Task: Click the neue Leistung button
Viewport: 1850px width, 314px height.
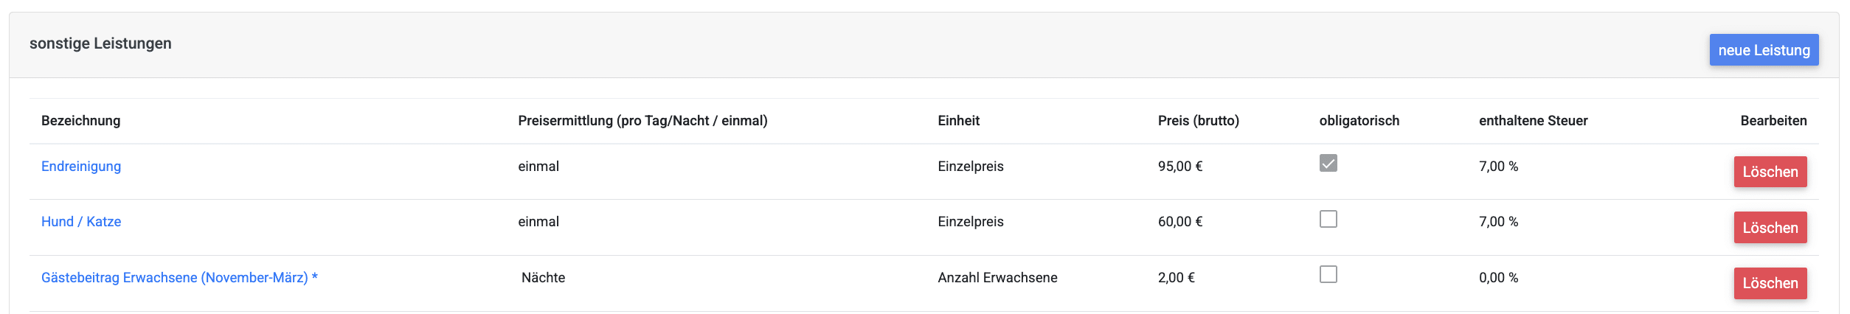Action: pos(1764,50)
